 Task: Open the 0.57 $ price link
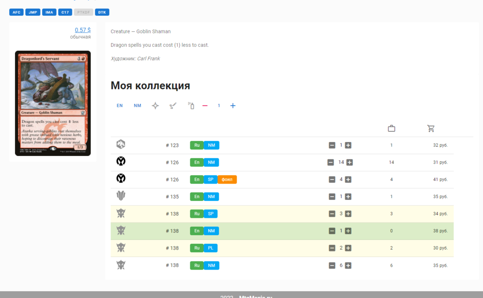83,30
